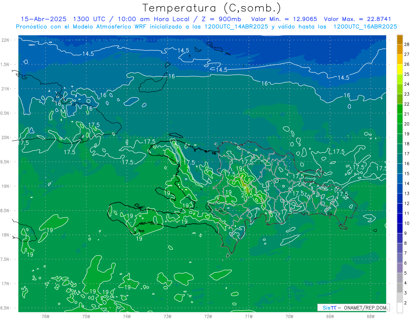Click color scale label "4"
This screenshot has height=321, width=416.
pyautogui.click(x=406, y=283)
